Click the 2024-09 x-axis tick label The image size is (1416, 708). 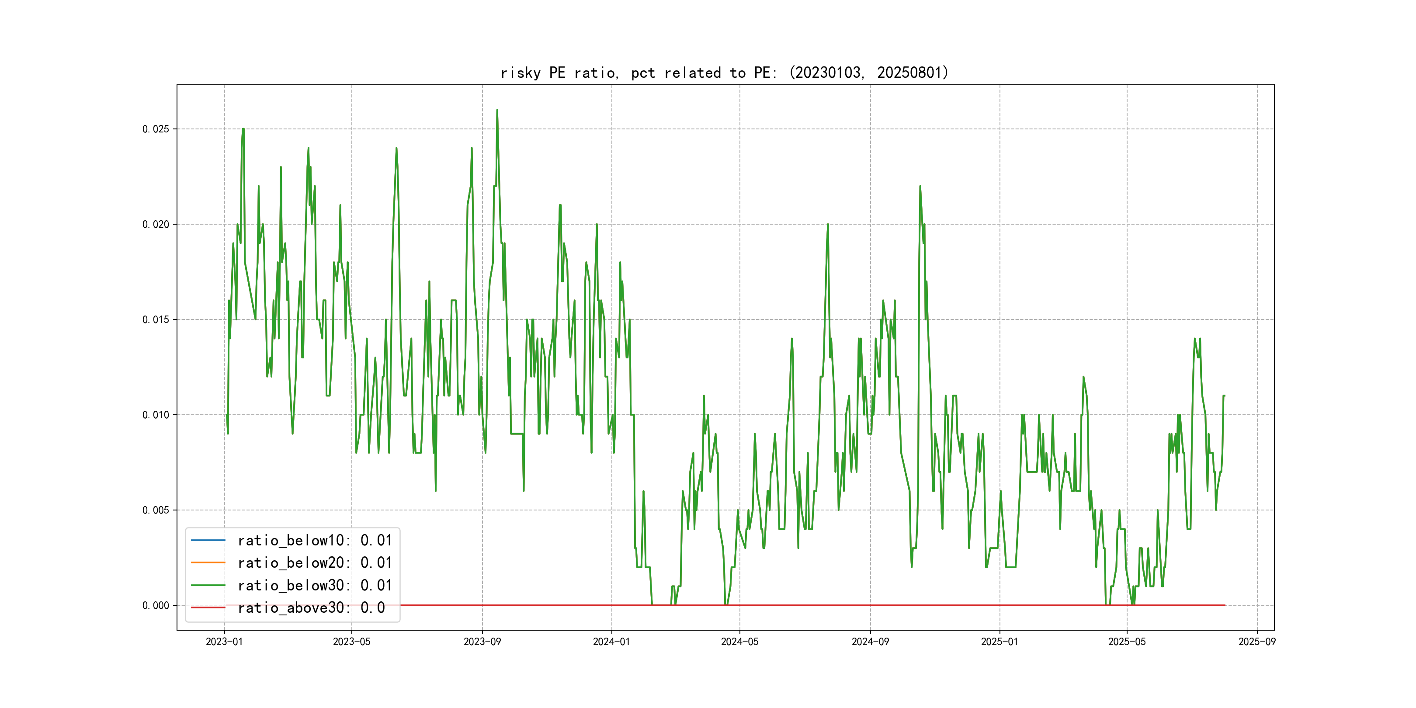pyautogui.click(x=870, y=642)
